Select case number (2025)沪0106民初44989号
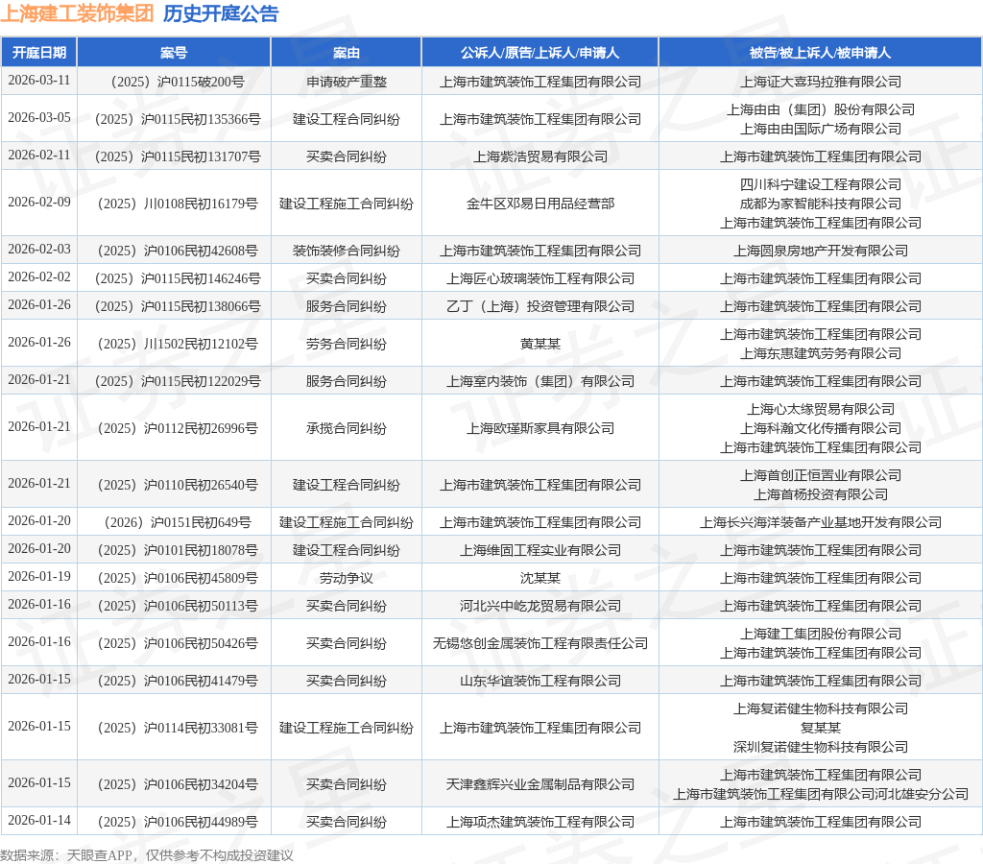This screenshot has height=864, width=983. tap(178, 822)
